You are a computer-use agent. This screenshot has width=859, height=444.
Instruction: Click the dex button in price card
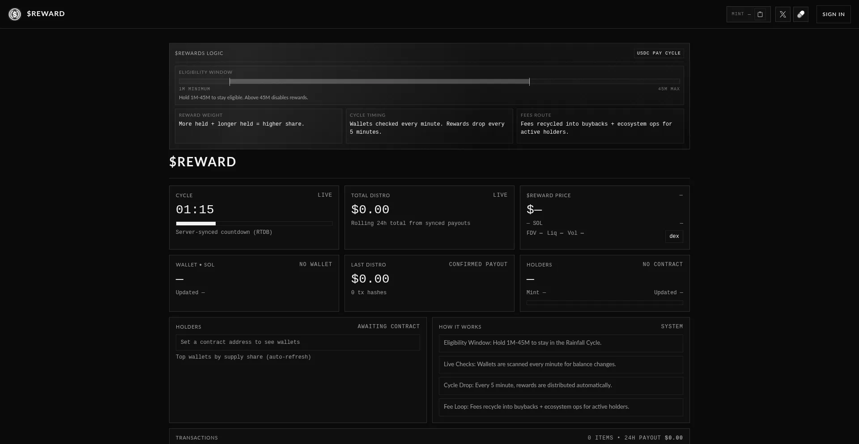tap(674, 236)
